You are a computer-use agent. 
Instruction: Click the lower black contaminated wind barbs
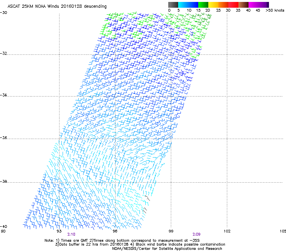coord(145,210)
